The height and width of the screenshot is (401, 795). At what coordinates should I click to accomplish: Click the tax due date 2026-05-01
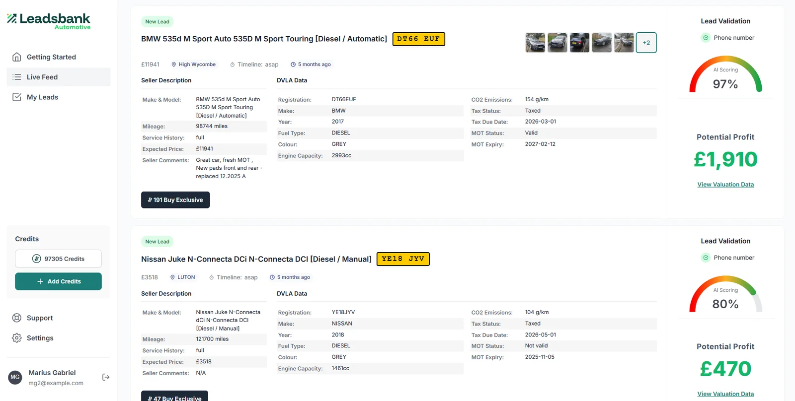click(x=541, y=334)
